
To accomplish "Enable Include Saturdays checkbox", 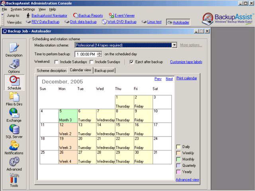I will tap(57, 62).
